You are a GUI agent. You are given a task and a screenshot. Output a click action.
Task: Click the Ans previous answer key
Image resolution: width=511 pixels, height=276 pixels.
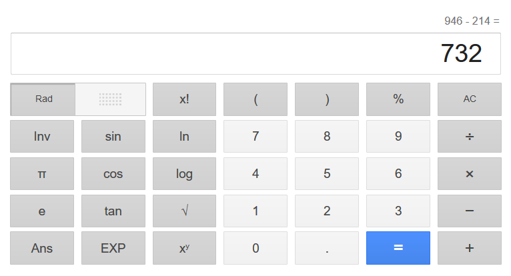click(x=42, y=249)
